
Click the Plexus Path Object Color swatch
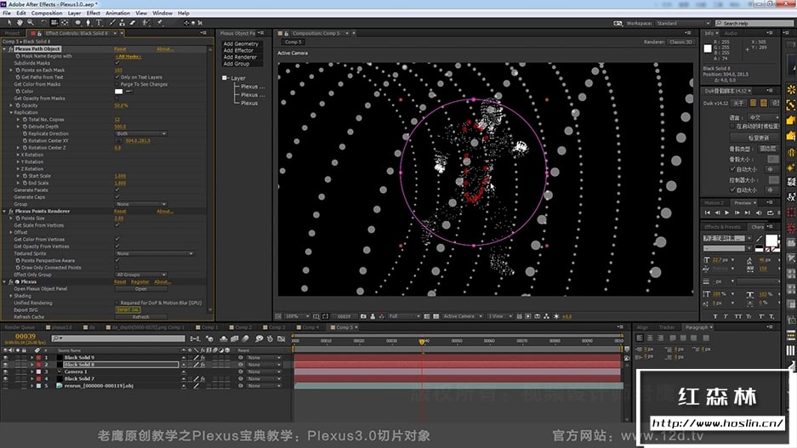119,92
